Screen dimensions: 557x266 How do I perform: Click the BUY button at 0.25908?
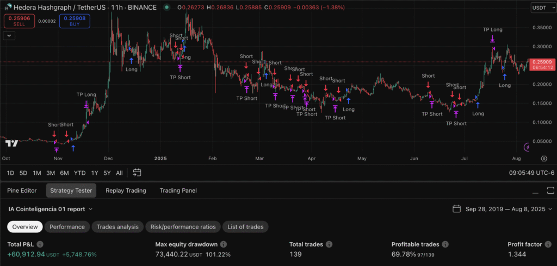pos(75,21)
